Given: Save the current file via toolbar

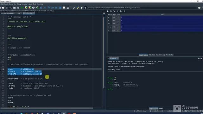Looking at the screenshot, I should 7,8.
